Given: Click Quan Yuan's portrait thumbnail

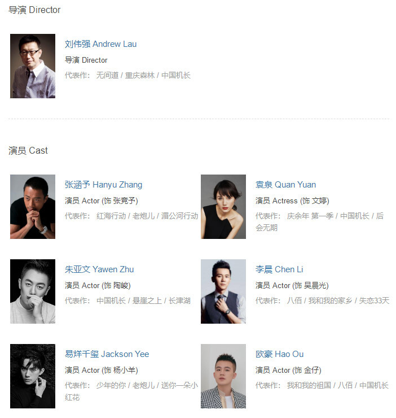Looking at the screenshot, I should [223, 207].
